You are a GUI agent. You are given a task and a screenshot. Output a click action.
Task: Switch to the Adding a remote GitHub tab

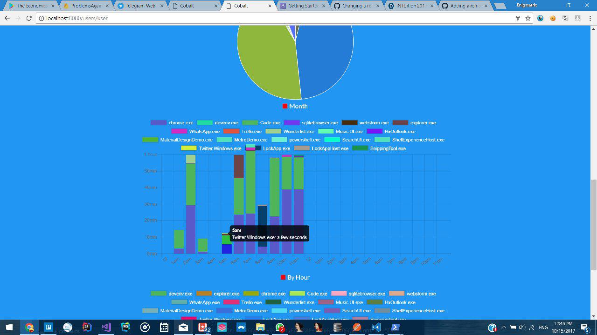coord(465,6)
